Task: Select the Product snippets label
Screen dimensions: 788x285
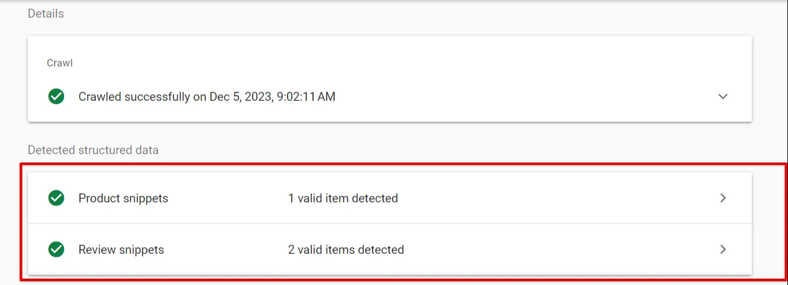Action: tap(123, 198)
